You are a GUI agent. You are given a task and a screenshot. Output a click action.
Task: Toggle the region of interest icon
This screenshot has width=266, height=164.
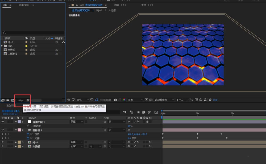[146, 100]
